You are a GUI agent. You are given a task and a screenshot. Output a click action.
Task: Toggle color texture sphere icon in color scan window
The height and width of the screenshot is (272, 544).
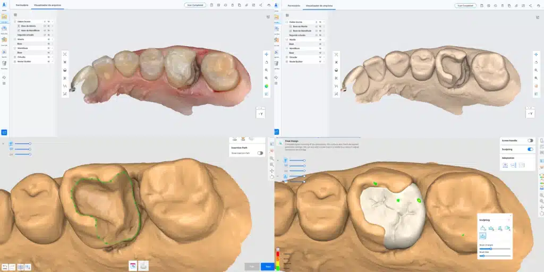coord(267,86)
